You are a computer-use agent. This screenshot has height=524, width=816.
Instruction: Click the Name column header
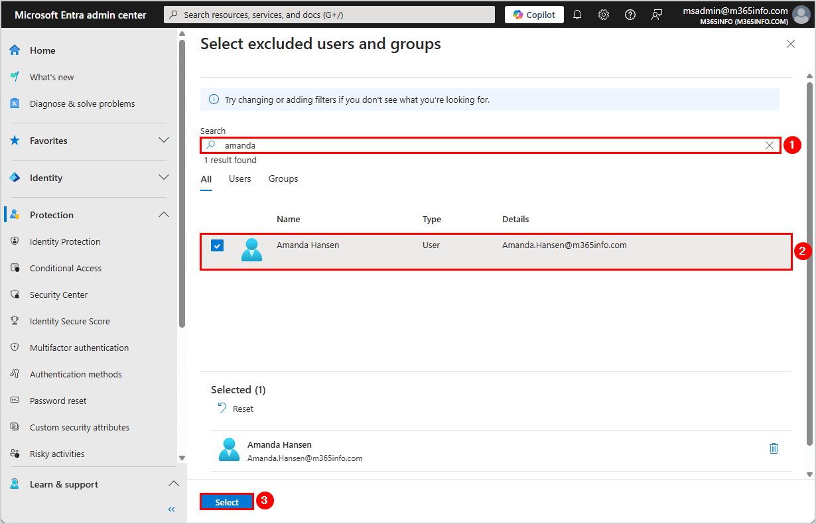click(289, 220)
